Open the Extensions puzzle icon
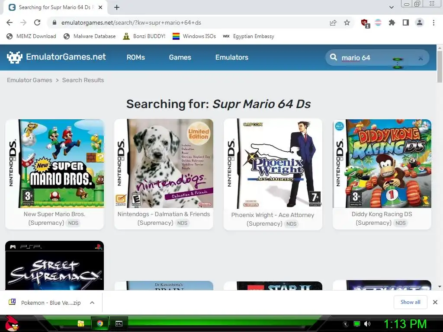 [392, 22]
